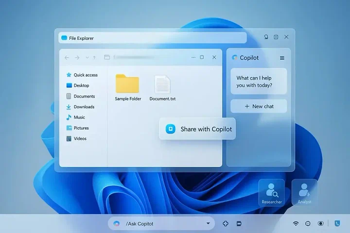Open Videos in the sidebar
This screenshot has width=350, height=233.
[x=76, y=138]
